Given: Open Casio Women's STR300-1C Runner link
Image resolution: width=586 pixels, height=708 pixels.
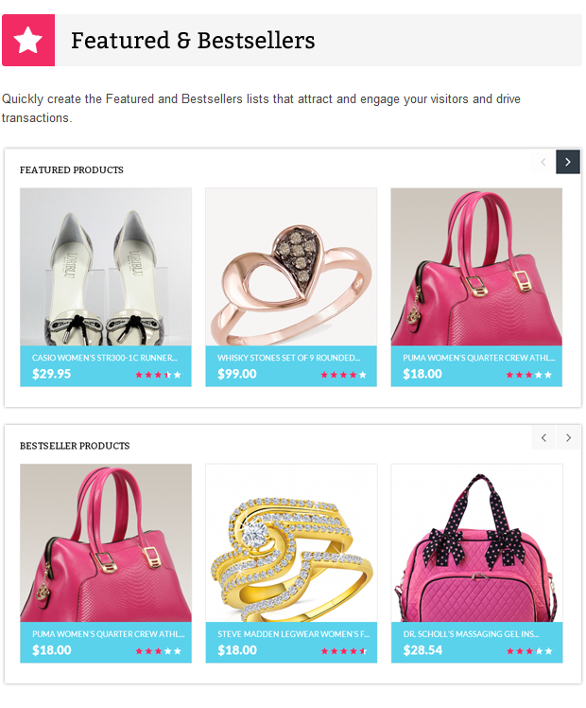Looking at the screenshot, I should pos(105,358).
